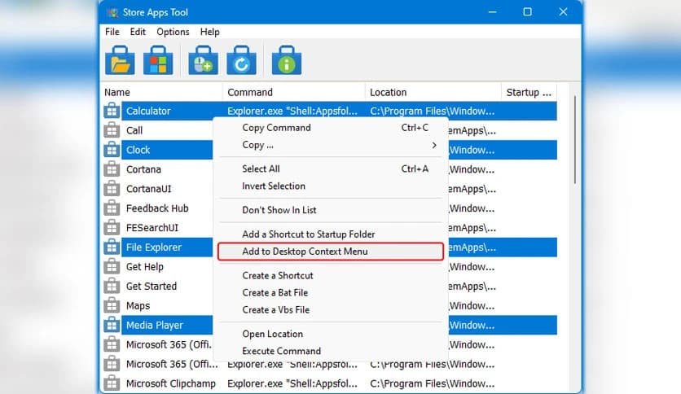The height and width of the screenshot is (394, 681).
Task: Sort by the Location column header
Action: pos(433,93)
